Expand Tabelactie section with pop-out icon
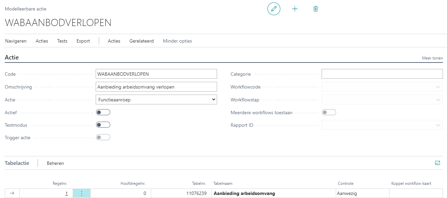Viewport: 447px width, 198px height. [x=438, y=163]
